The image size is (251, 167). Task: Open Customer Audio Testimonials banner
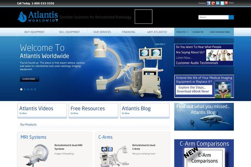pyautogui.click(x=204, y=55)
